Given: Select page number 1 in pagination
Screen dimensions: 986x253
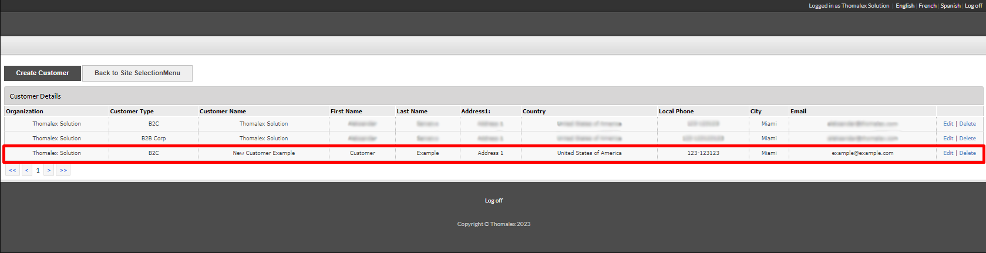Looking at the screenshot, I should click(38, 170).
